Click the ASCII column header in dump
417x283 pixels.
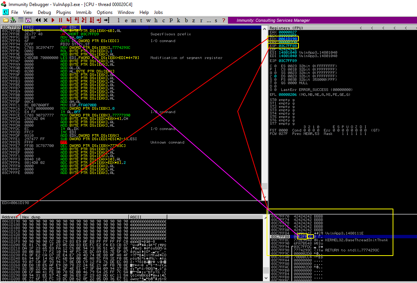click(148, 217)
